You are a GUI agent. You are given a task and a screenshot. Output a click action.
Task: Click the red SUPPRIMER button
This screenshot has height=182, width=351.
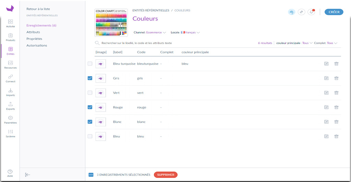[x=166, y=174]
